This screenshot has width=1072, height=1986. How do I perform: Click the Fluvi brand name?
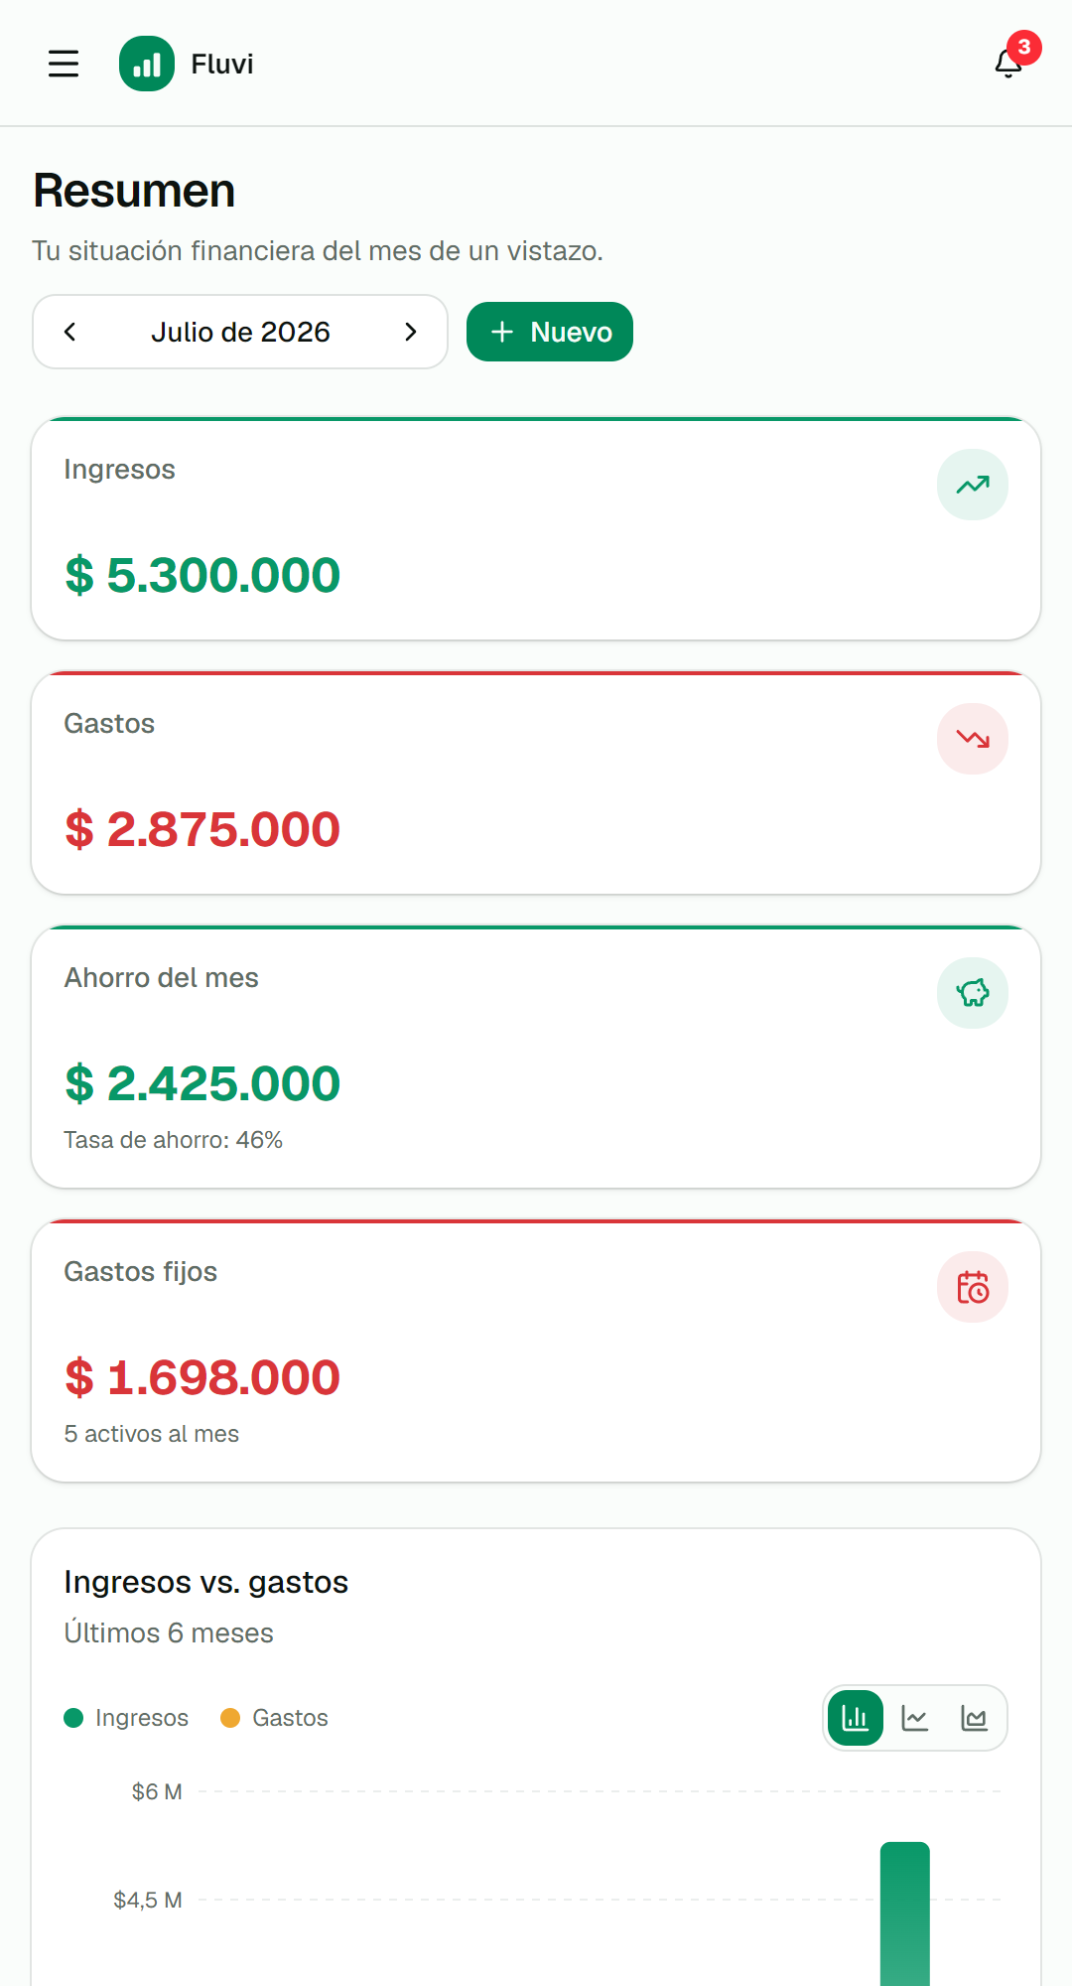pos(222,64)
